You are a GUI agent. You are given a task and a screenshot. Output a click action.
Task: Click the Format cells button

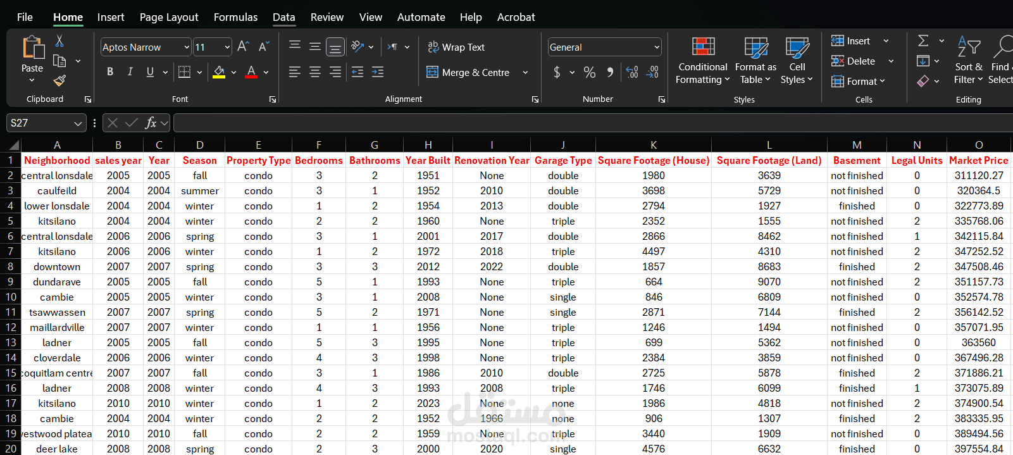pyautogui.click(x=858, y=81)
